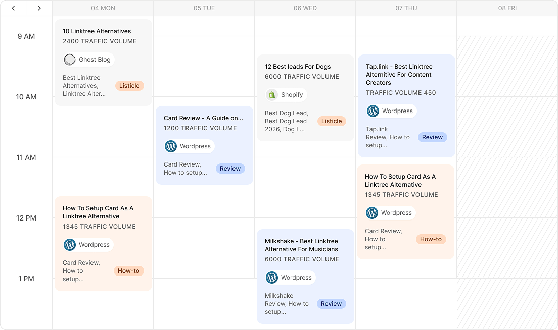This screenshot has height=330, width=558.
Task: Click the Review tag on the Card Review card
Action: coord(230,169)
